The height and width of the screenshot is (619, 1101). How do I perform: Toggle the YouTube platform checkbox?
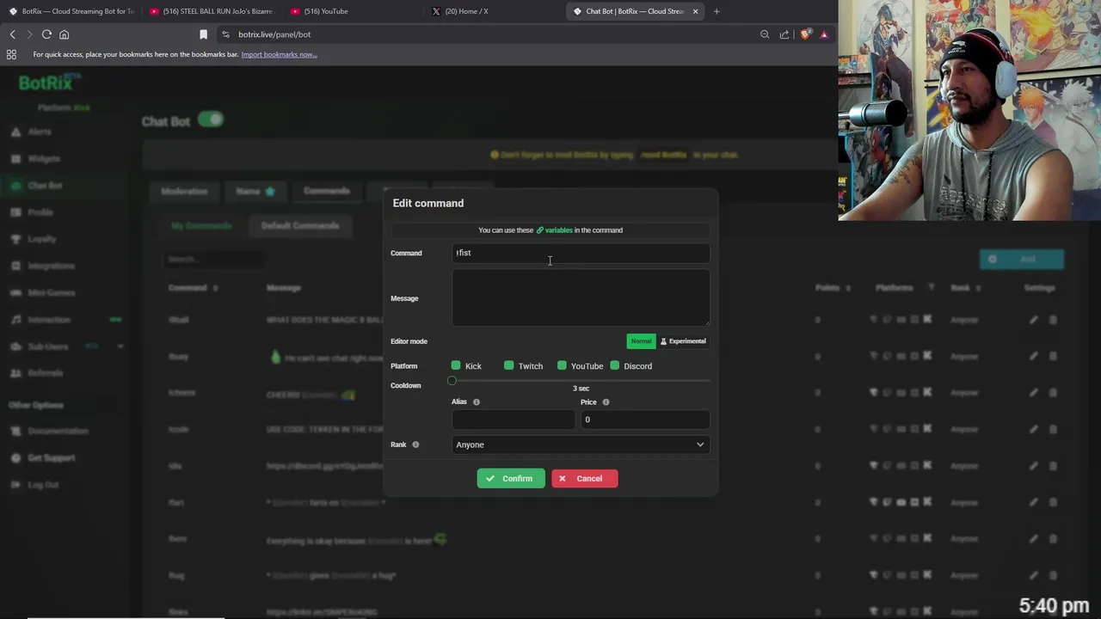click(x=562, y=365)
